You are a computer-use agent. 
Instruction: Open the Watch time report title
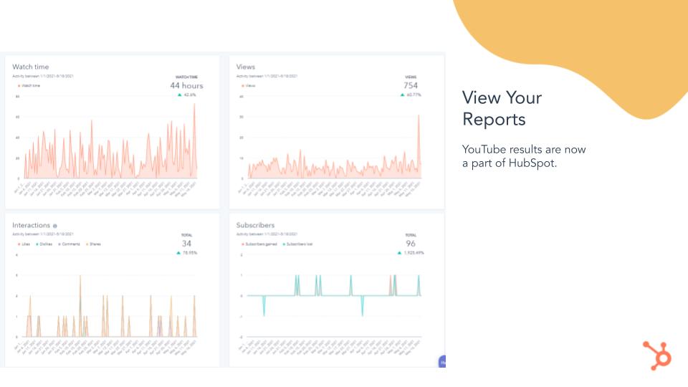[x=30, y=67]
